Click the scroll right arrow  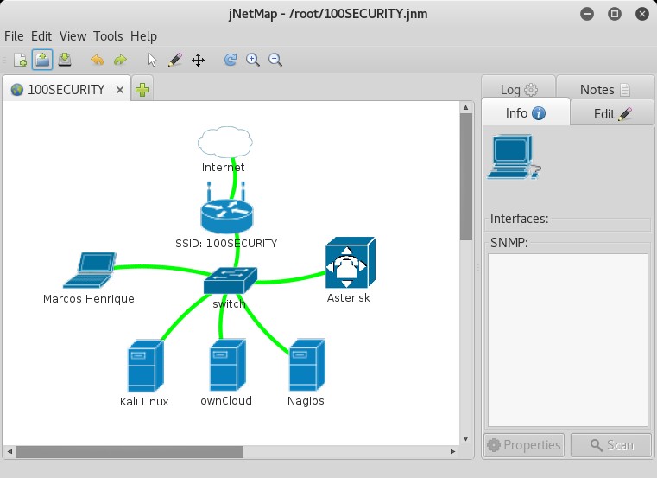click(x=453, y=452)
